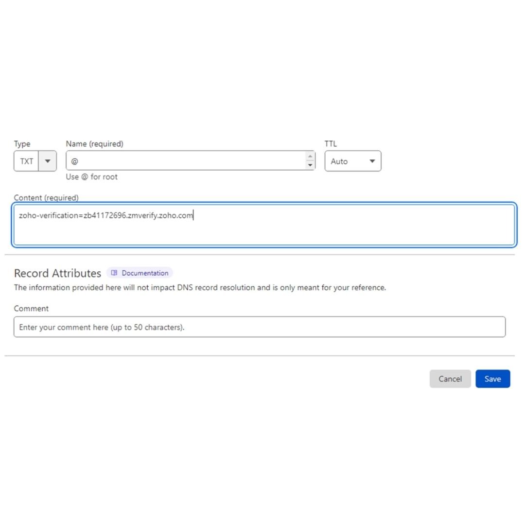Click the Save button
This screenshot has width=525, height=525.
493,379
